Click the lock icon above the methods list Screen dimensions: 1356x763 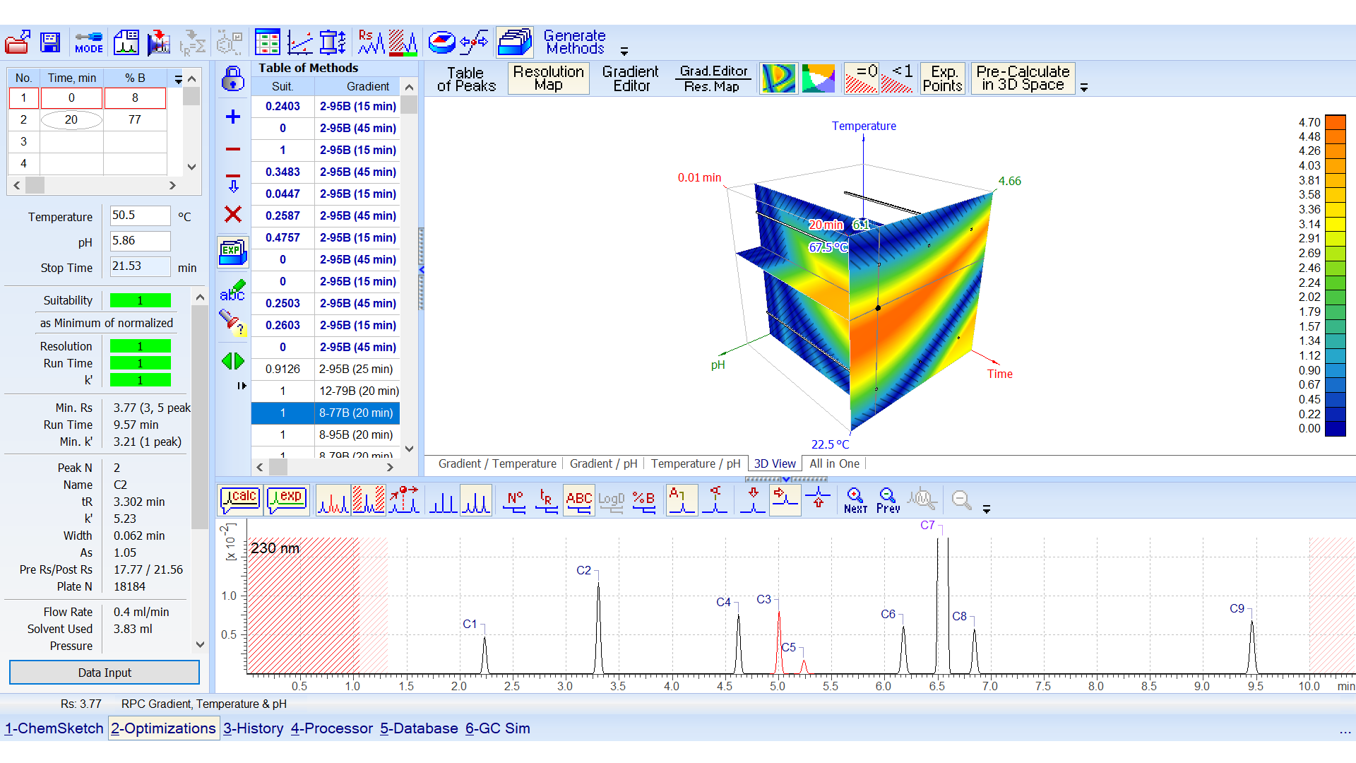pos(233,79)
